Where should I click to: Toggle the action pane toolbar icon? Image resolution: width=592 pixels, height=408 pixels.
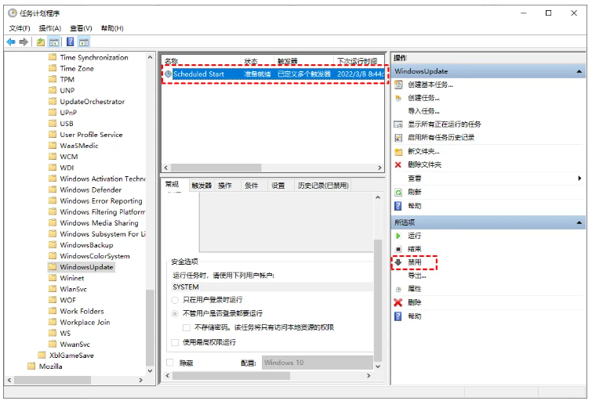[x=83, y=42]
